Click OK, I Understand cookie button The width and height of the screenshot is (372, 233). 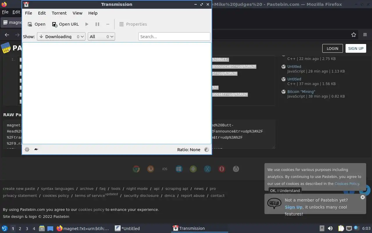(x=285, y=190)
